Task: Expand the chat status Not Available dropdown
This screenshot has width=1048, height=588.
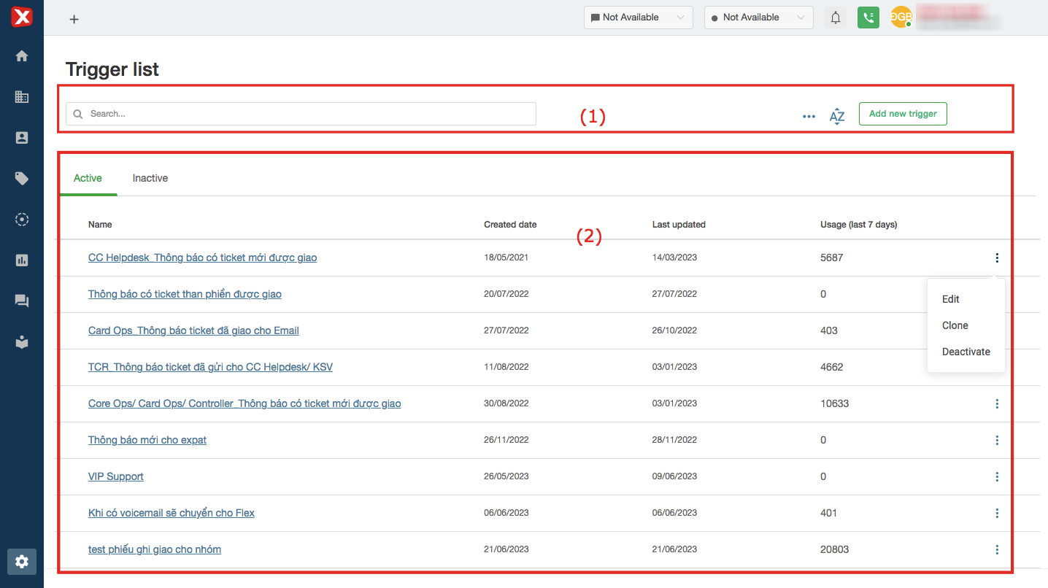Action: (x=638, y=18)
